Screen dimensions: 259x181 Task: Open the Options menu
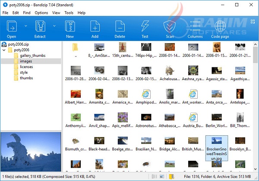point(41,13)
